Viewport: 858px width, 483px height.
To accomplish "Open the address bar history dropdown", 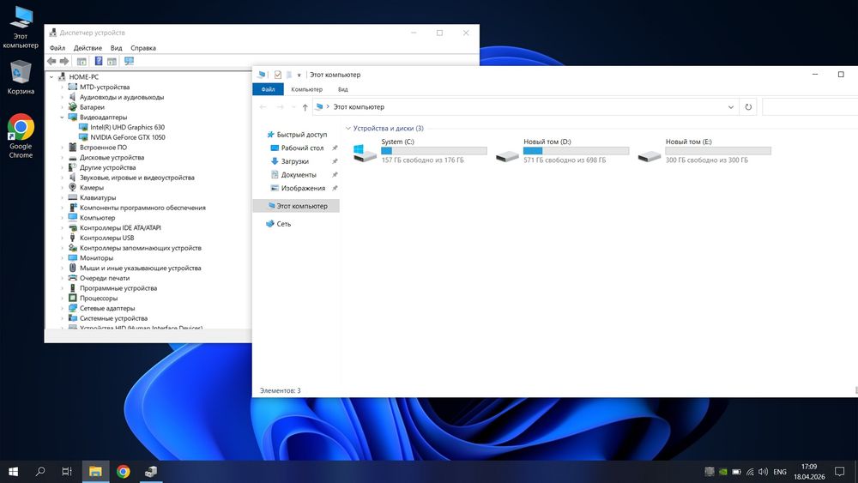I will coord(730,107).
